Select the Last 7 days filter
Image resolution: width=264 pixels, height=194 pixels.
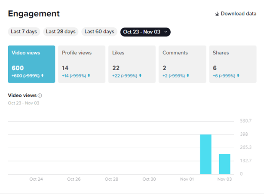24,32
